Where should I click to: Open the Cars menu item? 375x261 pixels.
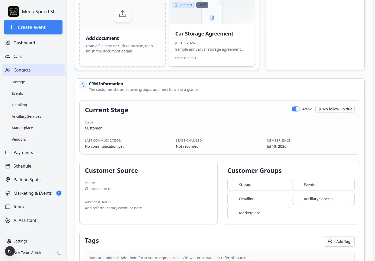33,56
